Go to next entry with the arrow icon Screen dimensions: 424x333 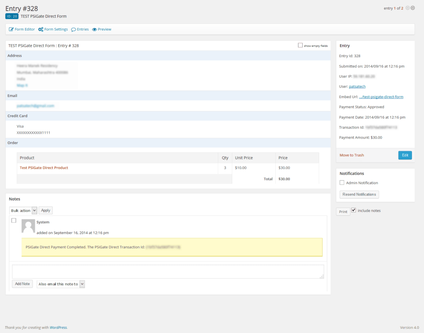(x=412, y=7)
